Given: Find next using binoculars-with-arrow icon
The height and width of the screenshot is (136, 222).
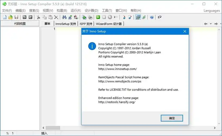Looking at the screenshot, I should coord(70,17).
